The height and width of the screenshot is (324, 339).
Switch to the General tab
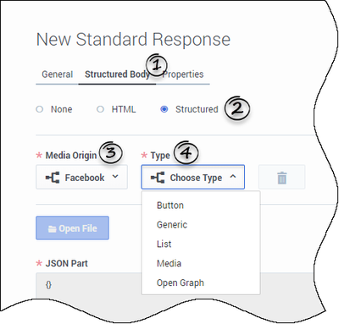(58, 74)
